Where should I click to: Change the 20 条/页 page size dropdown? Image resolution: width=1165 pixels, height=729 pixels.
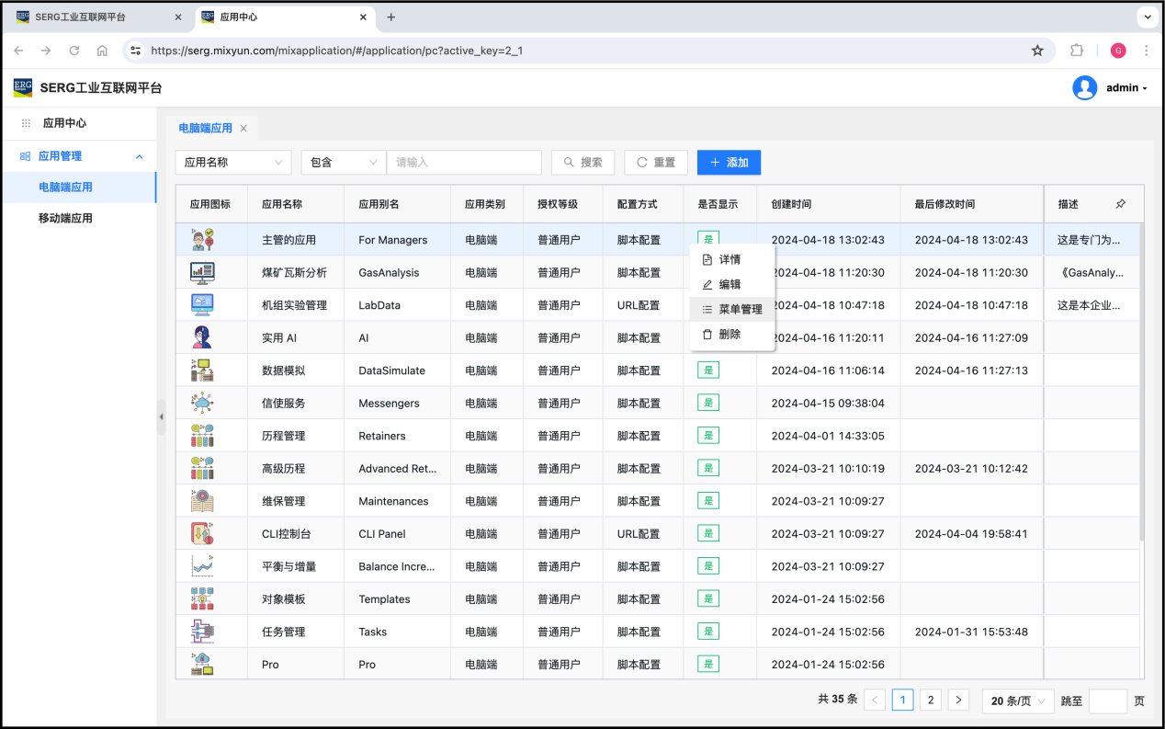[1017, 701]
